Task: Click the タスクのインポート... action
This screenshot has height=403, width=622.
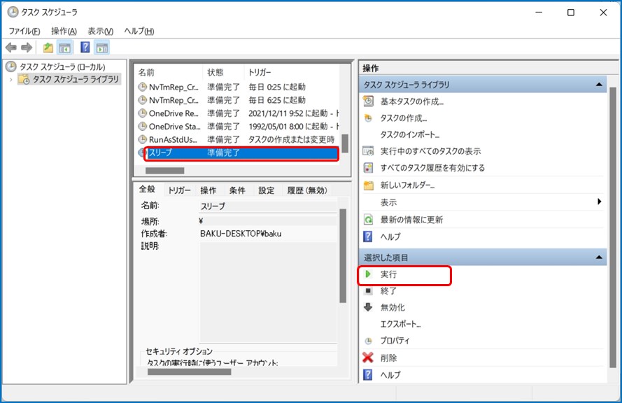Action: click(x=409, y=134)
